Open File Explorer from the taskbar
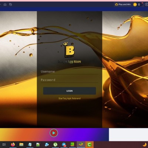The height and width of the screenshot is (148, 148). click(21, 145)
